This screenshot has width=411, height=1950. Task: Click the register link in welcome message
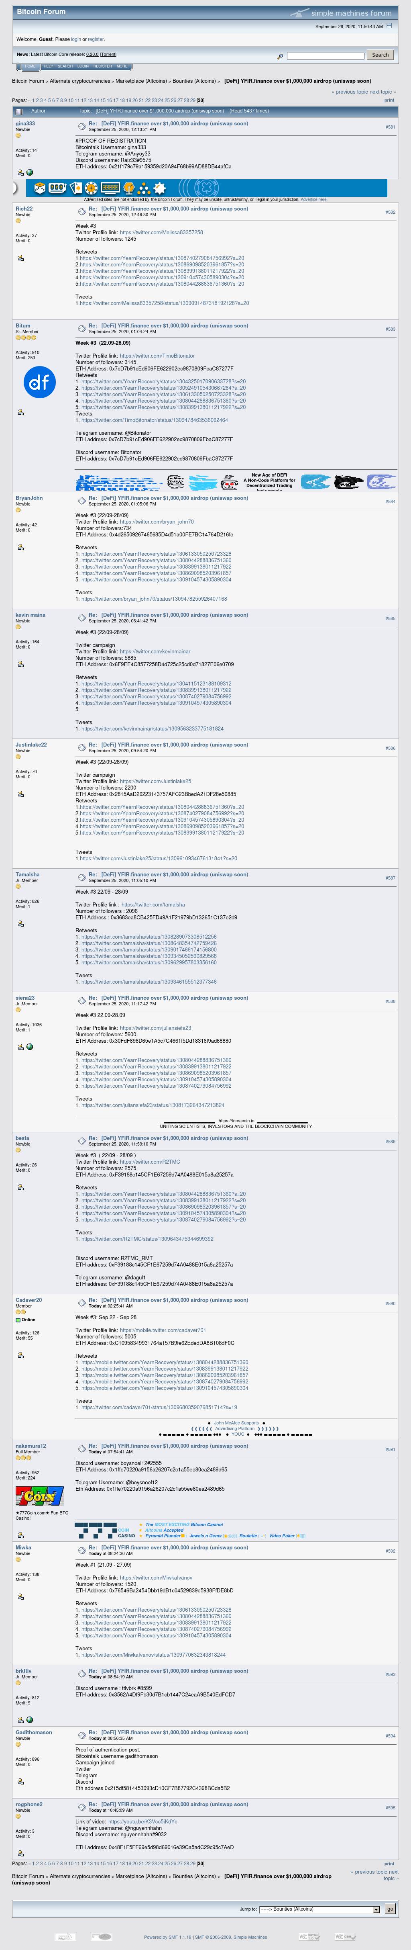[96, 39]
